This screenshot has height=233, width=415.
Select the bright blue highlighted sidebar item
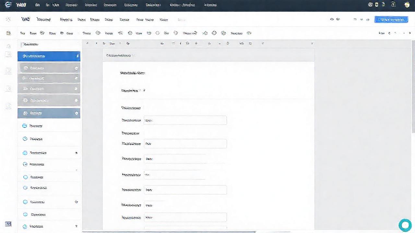click(x=49, y=56)
